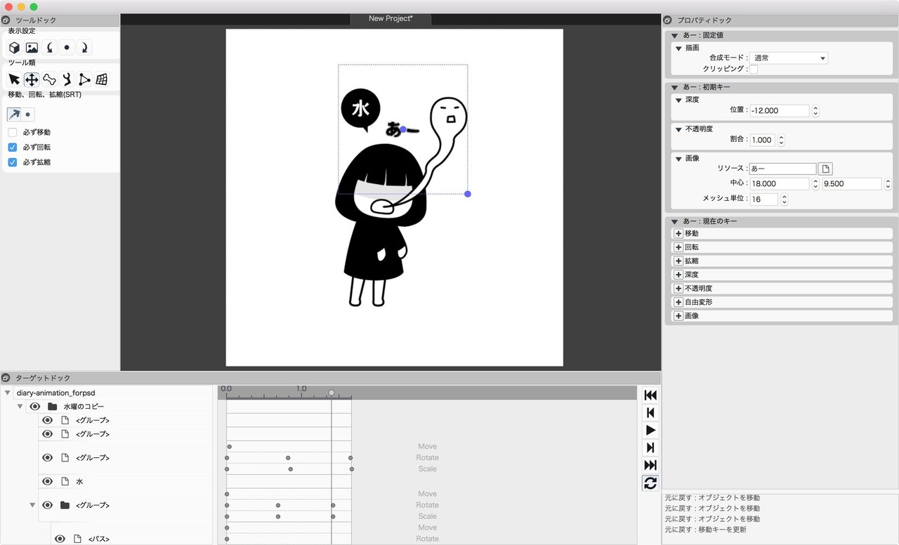Enable the クリッピング checkbox
Viewport: 899px width, 545px height.
tap(754, 70)
